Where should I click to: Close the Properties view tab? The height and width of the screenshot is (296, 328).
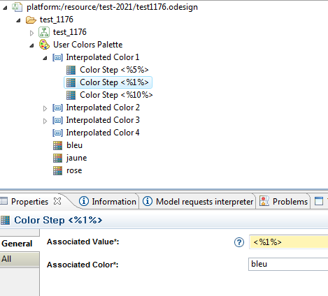tap(57, 201)
